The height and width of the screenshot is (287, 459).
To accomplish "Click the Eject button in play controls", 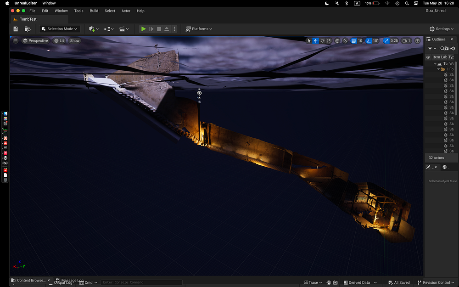I will [x=167, y=29].
